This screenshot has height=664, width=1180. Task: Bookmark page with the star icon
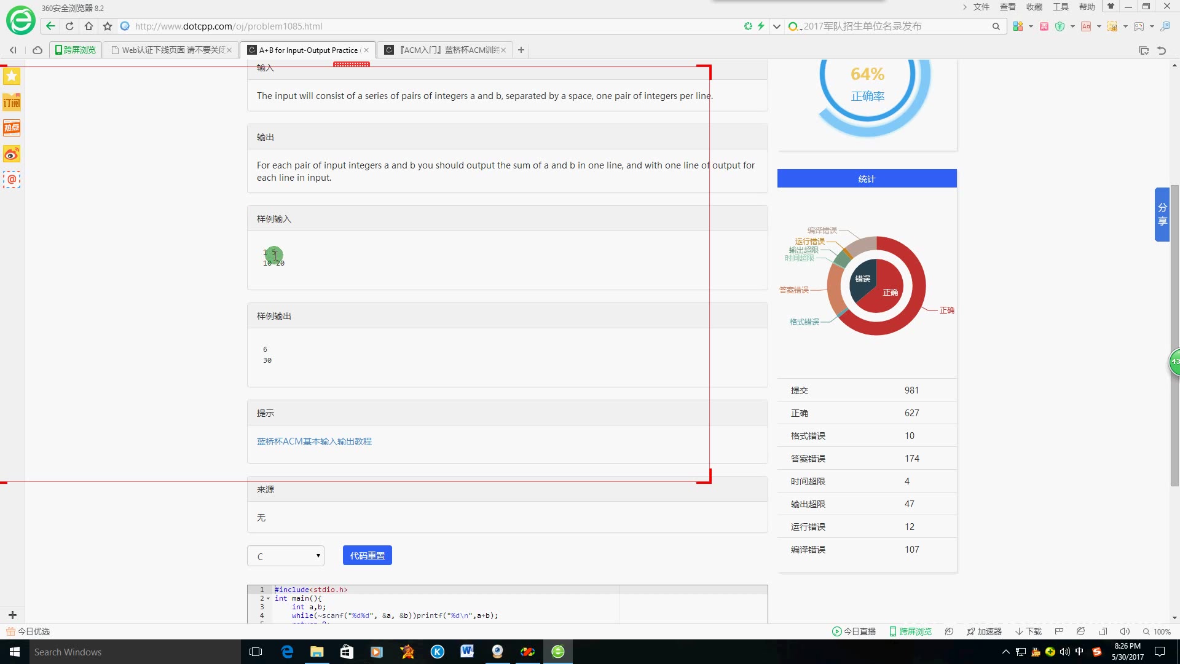coord(108,26)
